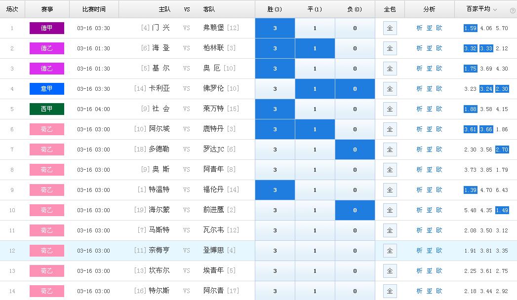Click highlighted odds 1.49 in row 10

(502, 210)
